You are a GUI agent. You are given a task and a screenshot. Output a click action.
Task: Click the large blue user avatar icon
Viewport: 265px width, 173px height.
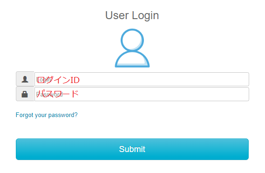coord(132,48)
